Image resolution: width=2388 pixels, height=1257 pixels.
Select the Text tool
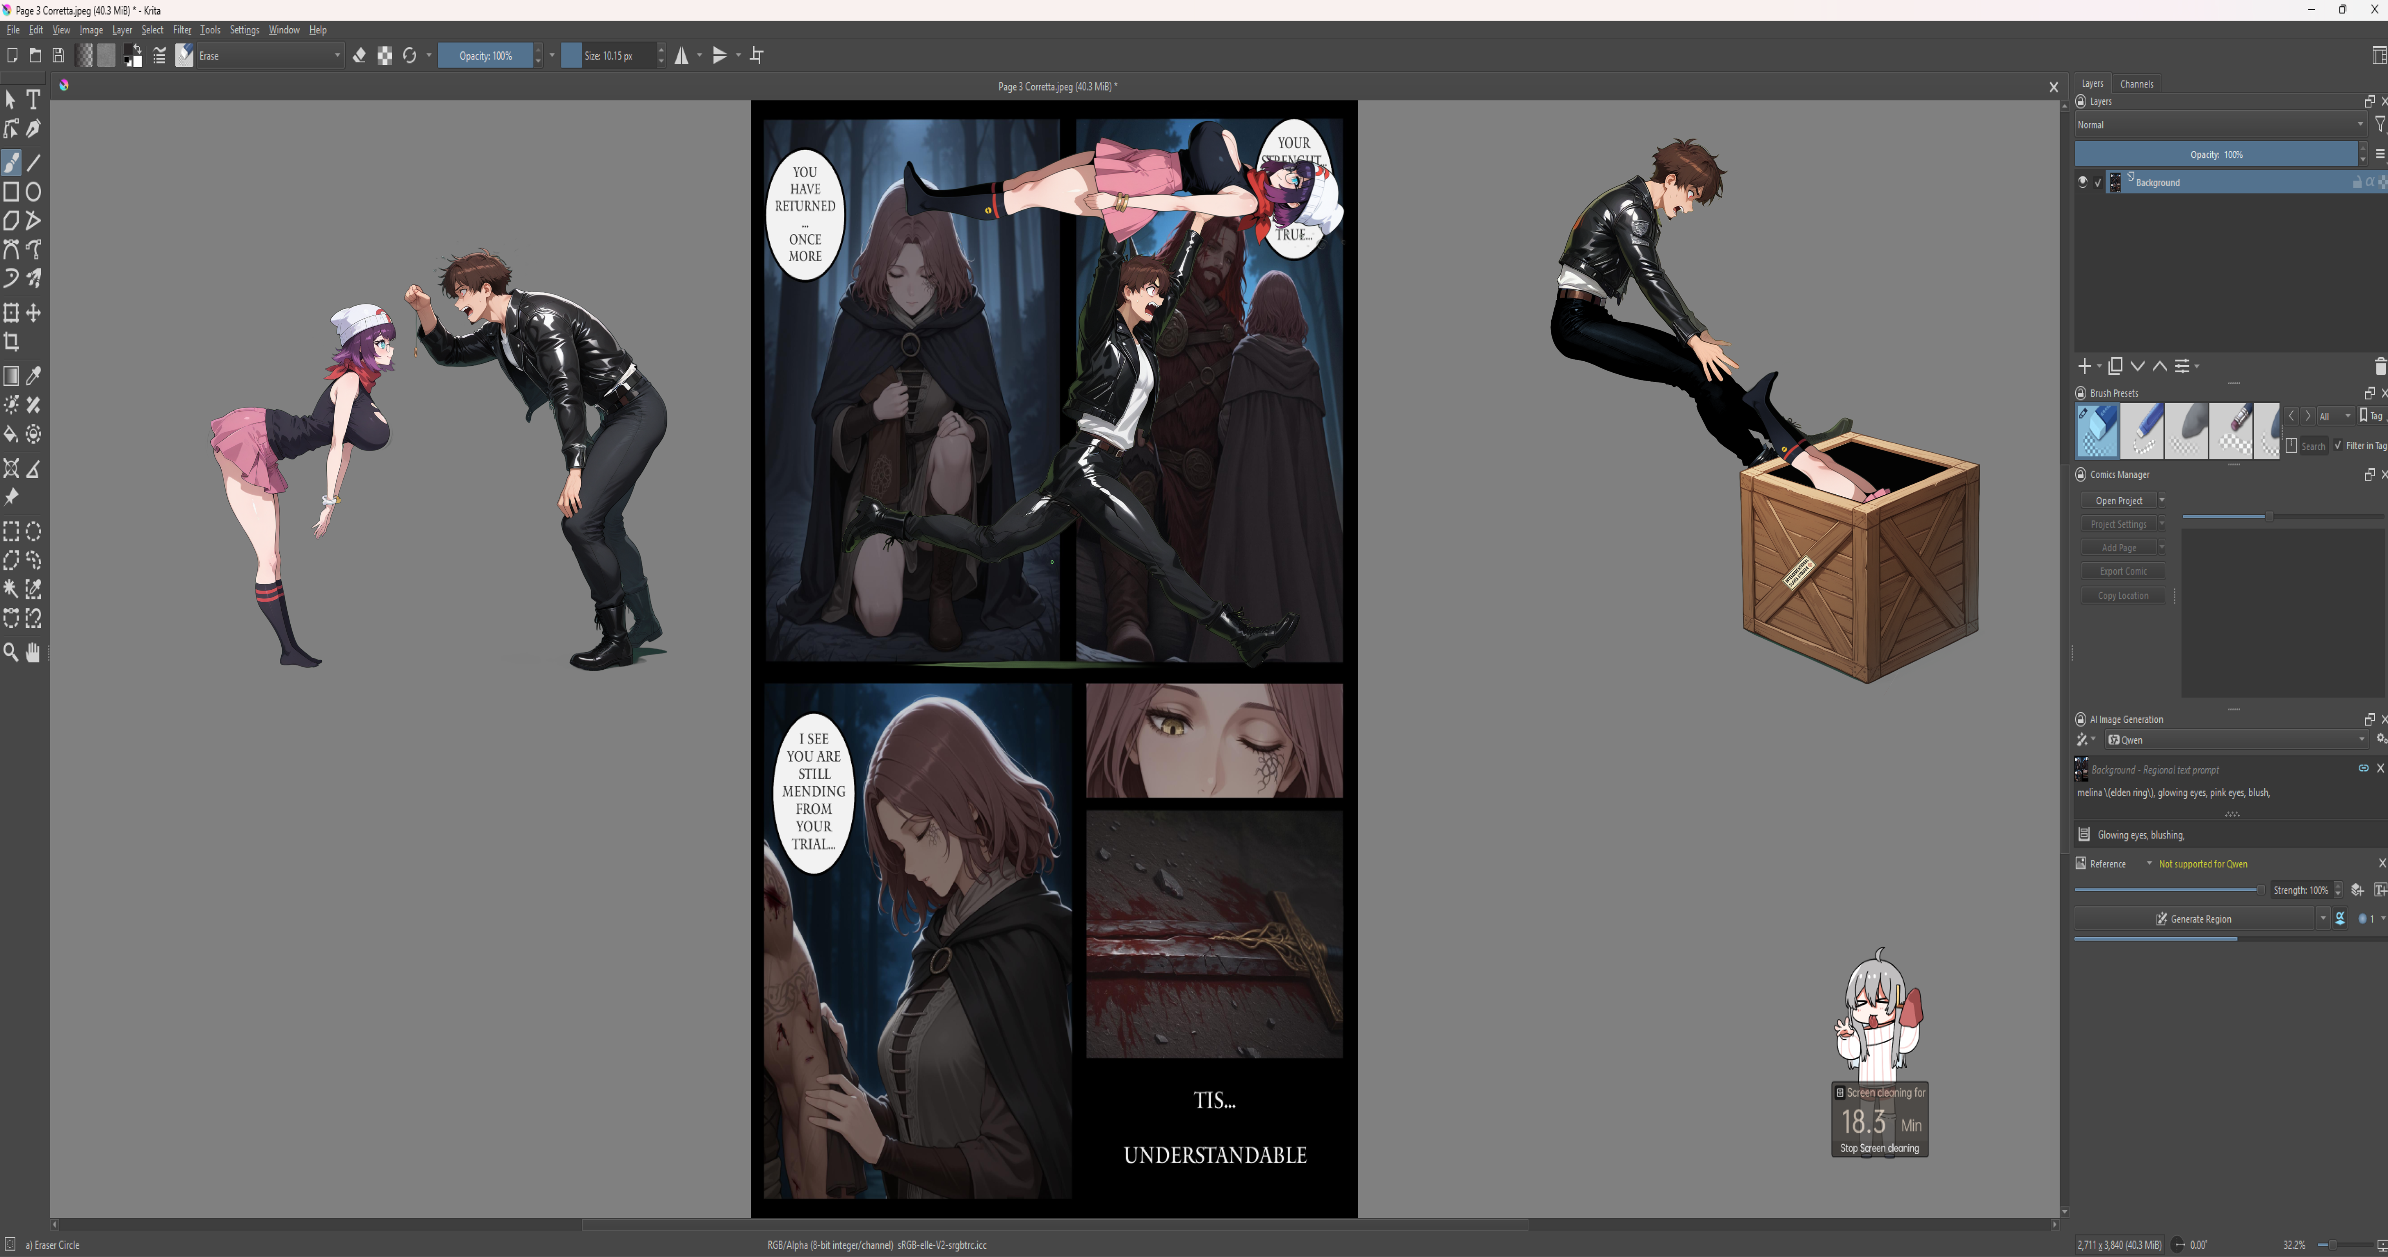coord(33,99)
